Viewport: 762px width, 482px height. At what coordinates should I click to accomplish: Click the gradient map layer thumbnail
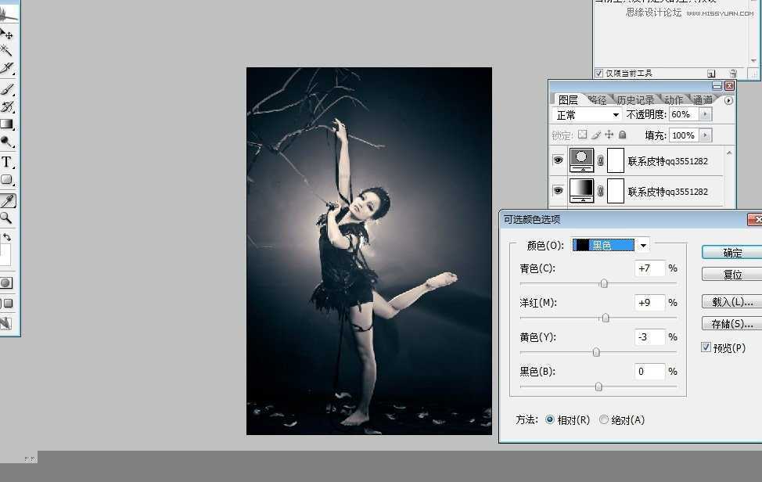click(581, 191)
